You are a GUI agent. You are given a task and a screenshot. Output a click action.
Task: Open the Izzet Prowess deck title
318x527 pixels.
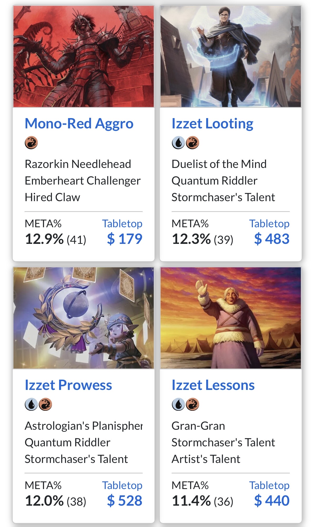tap(68, 385)
